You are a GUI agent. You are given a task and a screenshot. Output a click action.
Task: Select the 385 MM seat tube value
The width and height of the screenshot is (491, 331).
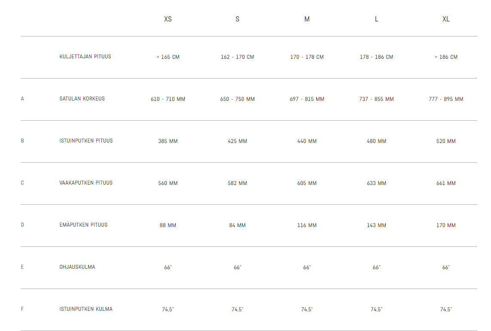coord(168,141)
